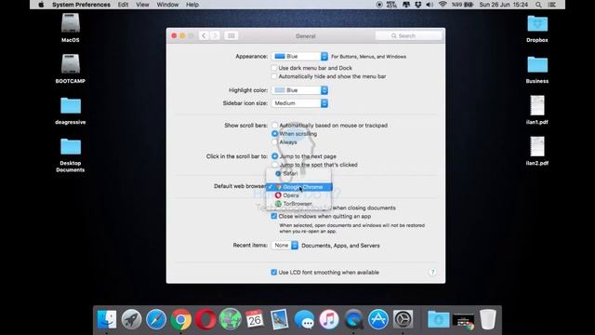The height and width of the screenshot is (335, 595).
Task: Launch Launchpad rocket icon in Dock
Action: (x=131, y=319)
